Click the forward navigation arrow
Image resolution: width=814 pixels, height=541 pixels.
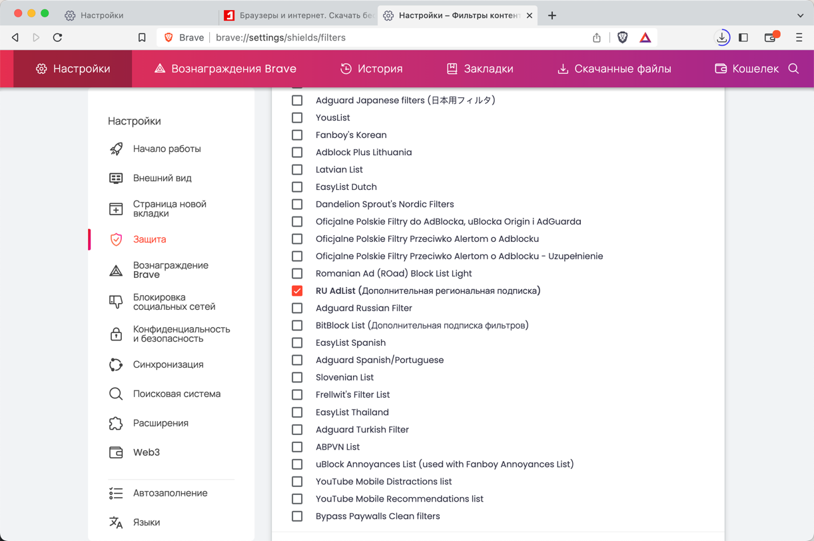[x=37, y=38]
